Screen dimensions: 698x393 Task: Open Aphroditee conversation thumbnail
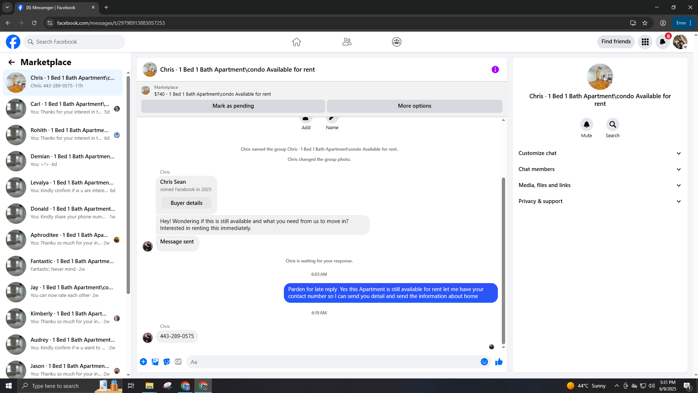[16, 240]
